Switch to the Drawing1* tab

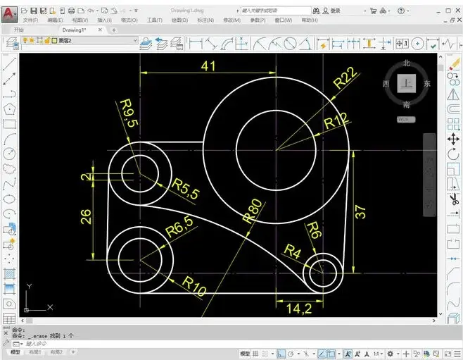pos(74,30)
